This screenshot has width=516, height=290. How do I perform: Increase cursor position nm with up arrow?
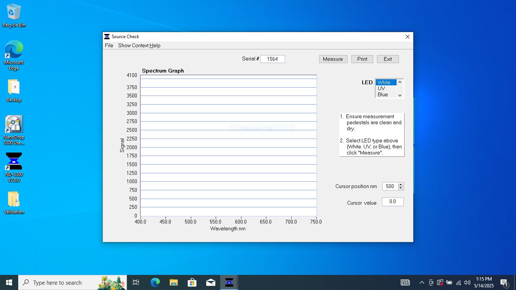pyautogui.click(x=401, y=184)
